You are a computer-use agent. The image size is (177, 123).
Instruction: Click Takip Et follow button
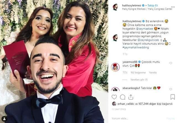coord(152,6)
